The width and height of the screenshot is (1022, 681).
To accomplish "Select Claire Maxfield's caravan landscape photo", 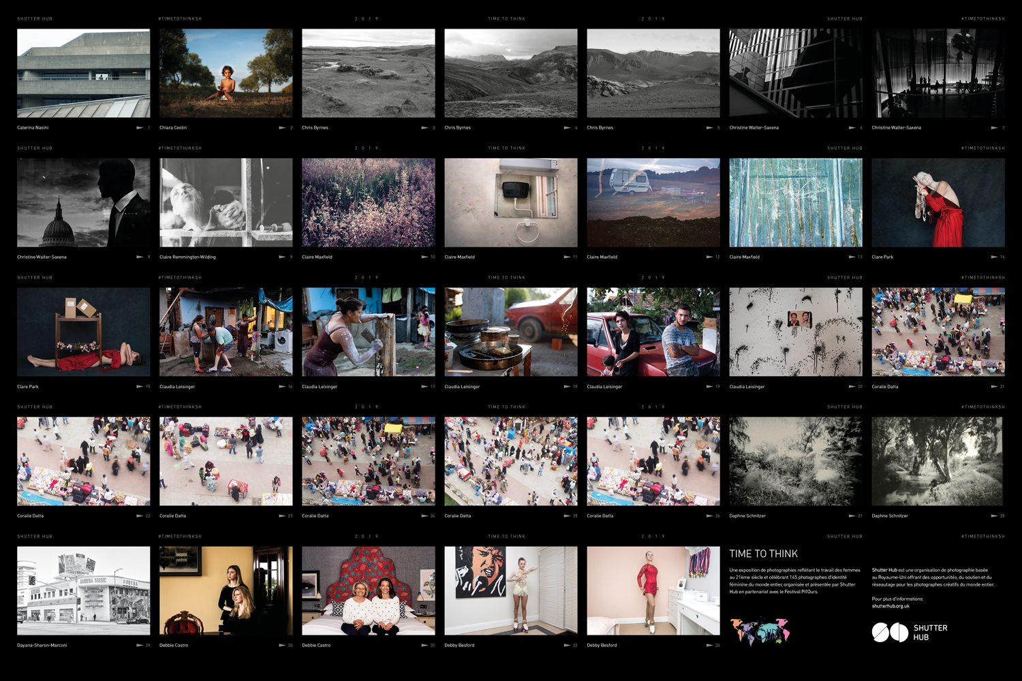I will [653, 202].
